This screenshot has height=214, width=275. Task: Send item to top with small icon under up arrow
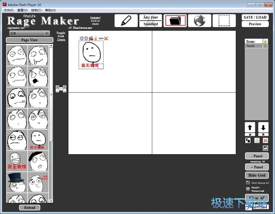250,134
